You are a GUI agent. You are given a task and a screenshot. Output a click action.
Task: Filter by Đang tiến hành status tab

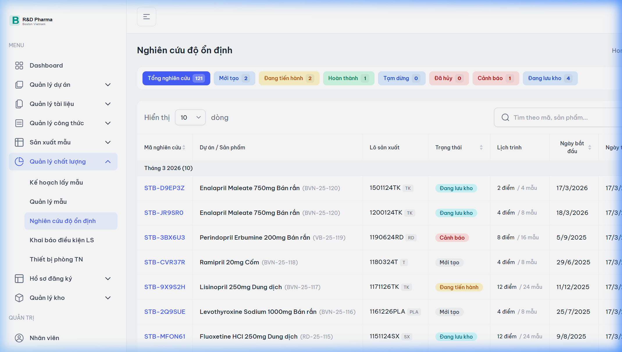289,78
